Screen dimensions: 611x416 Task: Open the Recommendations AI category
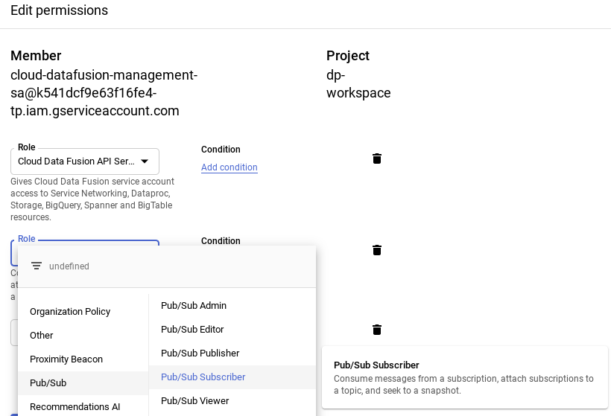(x=75, y=407)
